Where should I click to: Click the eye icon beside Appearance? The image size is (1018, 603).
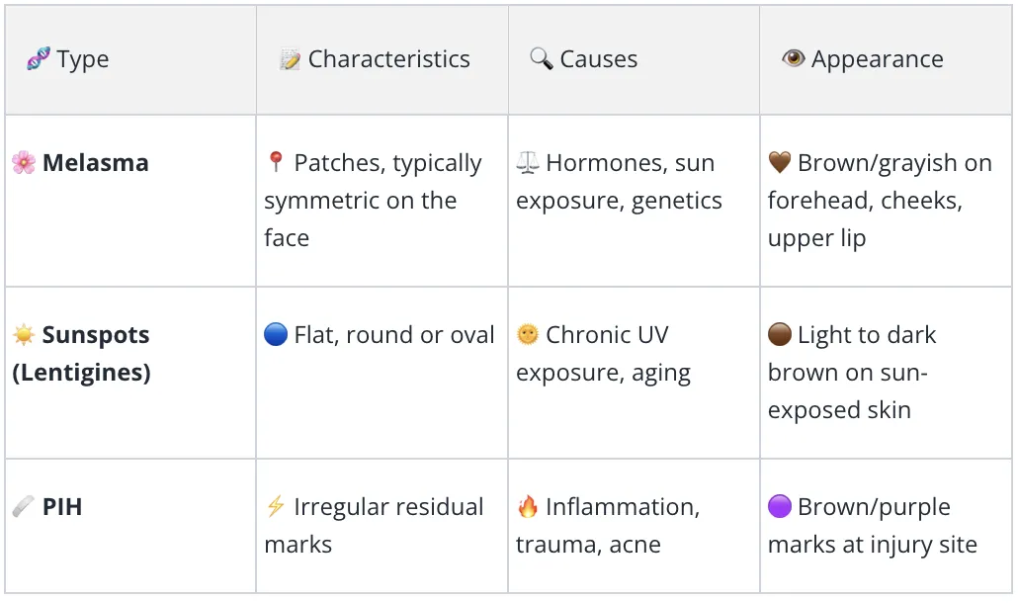point(794,58)
